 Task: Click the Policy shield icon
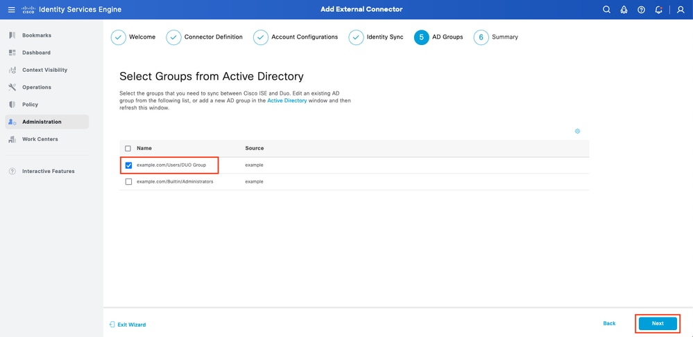12,104
